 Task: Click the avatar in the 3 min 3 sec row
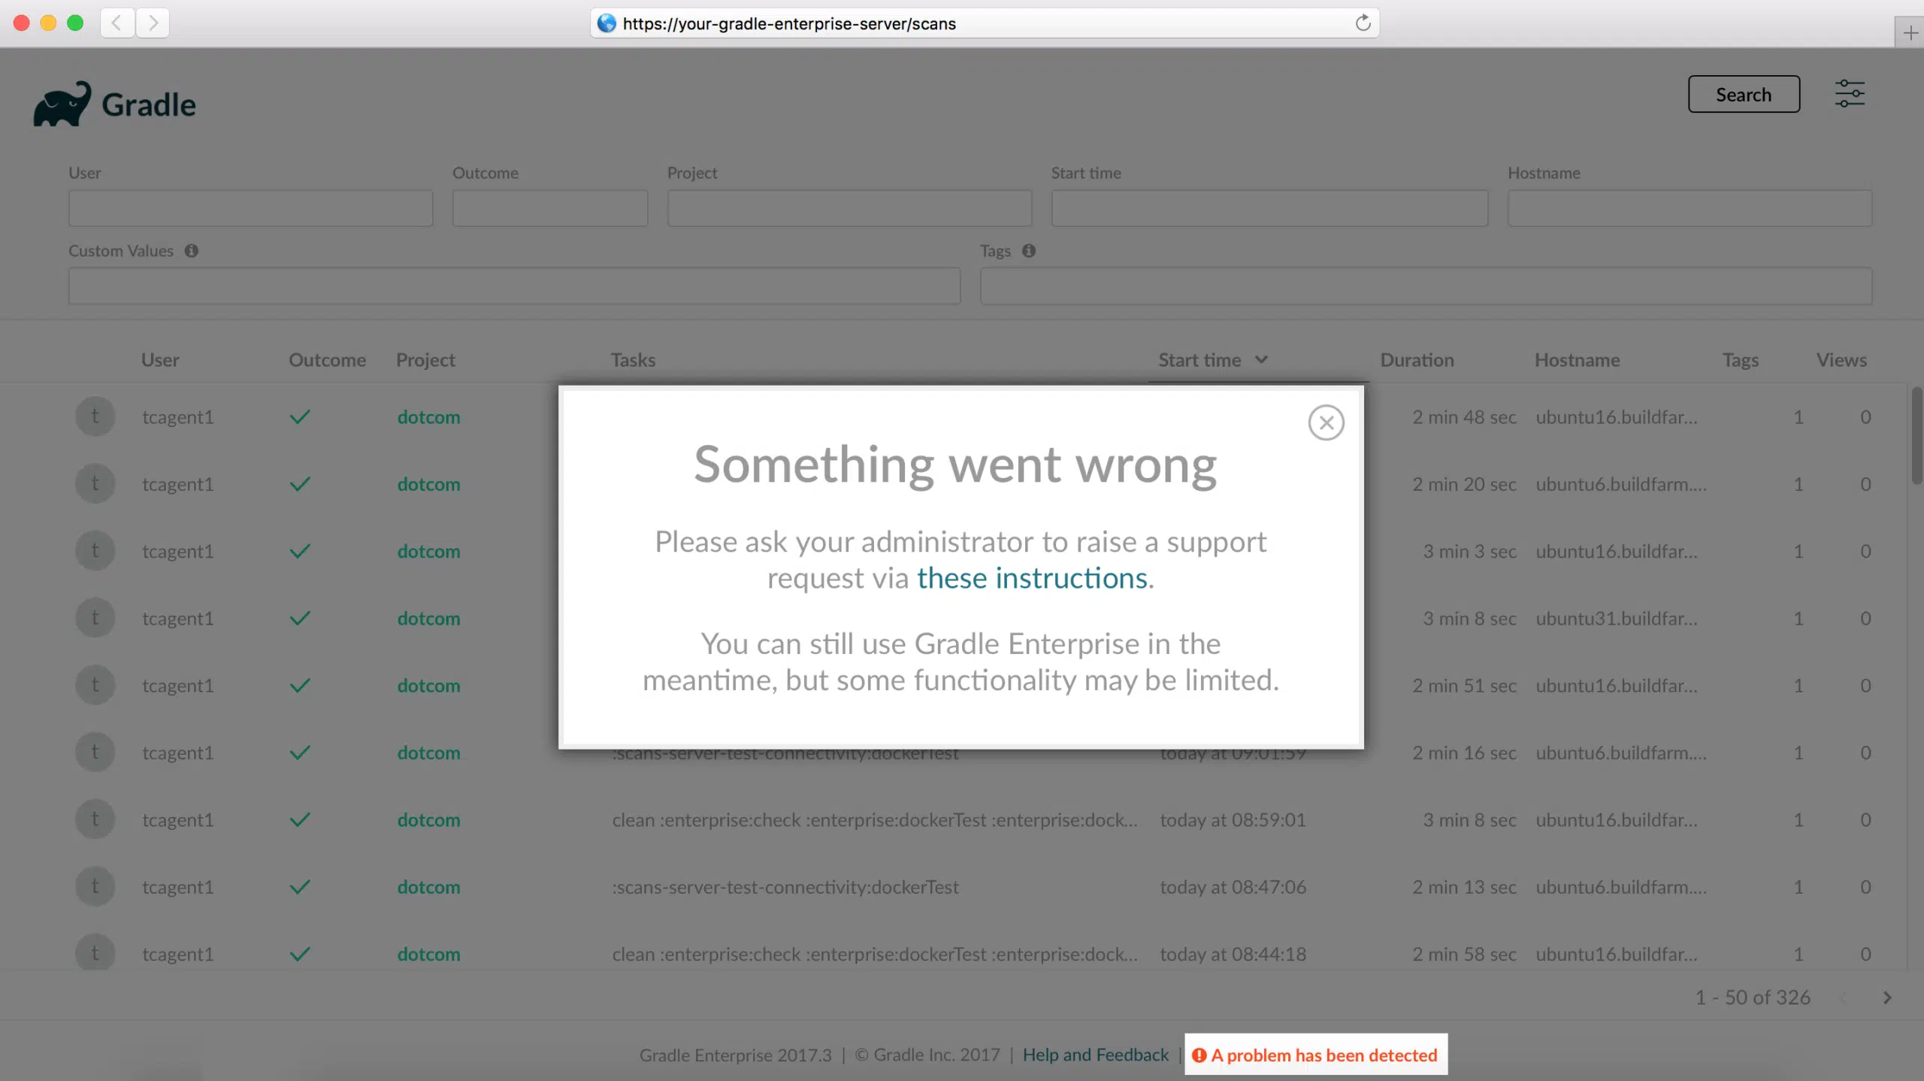pyautogui.click(x=95, y=550)
